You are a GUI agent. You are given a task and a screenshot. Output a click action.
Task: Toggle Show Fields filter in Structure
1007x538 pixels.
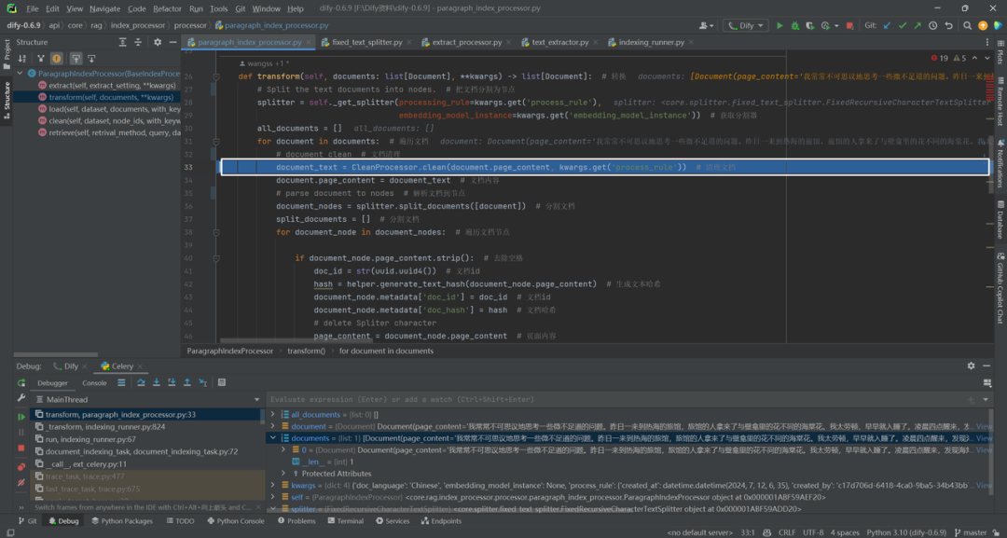tap(57, 59)
